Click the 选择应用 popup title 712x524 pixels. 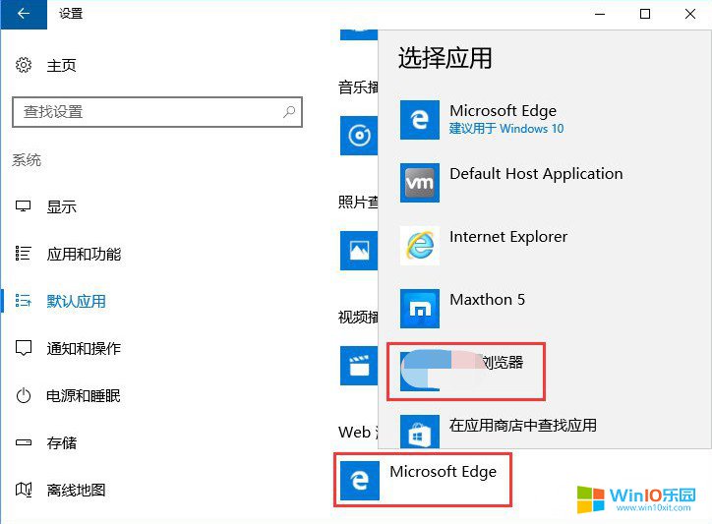tap(445, 58)
